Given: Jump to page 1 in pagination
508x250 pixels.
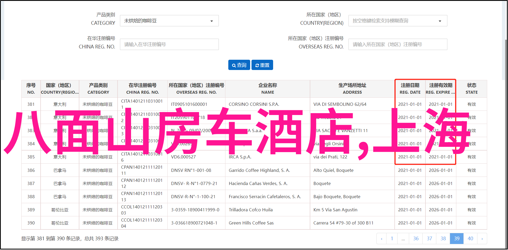Looking at the screenshot, I should (x=392, y=239).
